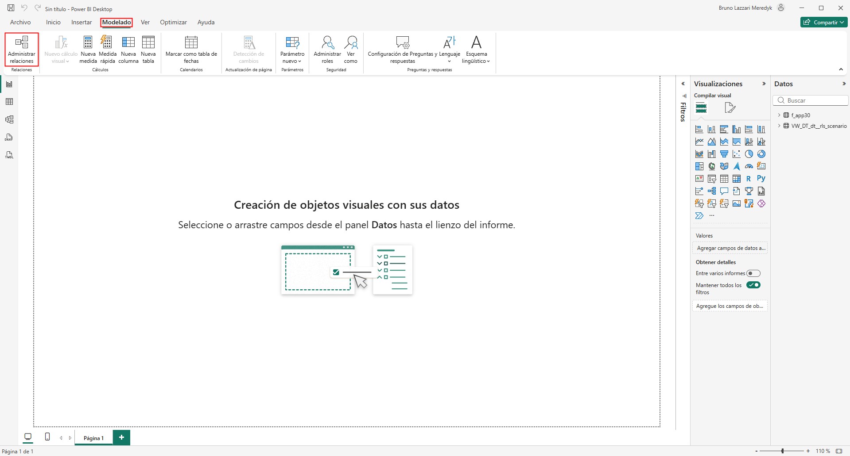Viewport: 850px width, 456px height.
Task: Open Administrar roles
Action: point(327,50)
